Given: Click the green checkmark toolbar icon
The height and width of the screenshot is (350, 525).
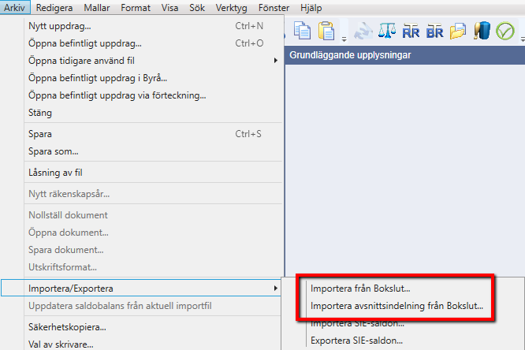Looking at the screenshot, I should click(505, 32).
